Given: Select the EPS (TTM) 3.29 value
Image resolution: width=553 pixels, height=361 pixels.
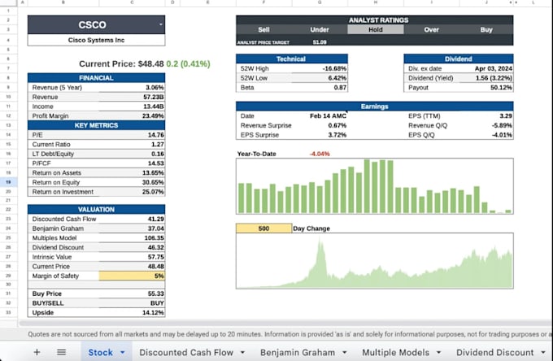Looking at the screenshot, I should pyautogui.click(x=506, y=116).
